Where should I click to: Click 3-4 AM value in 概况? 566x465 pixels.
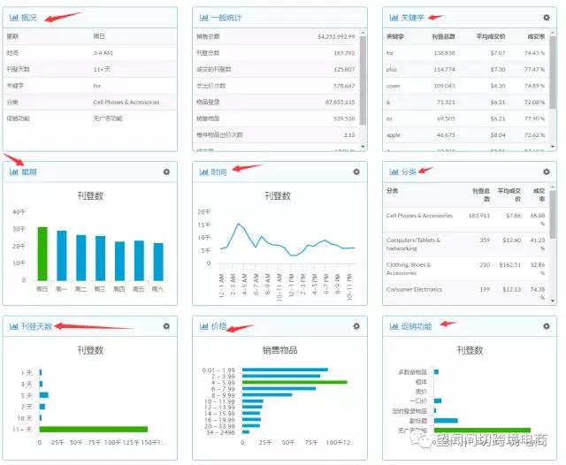(x=103, y=53)
